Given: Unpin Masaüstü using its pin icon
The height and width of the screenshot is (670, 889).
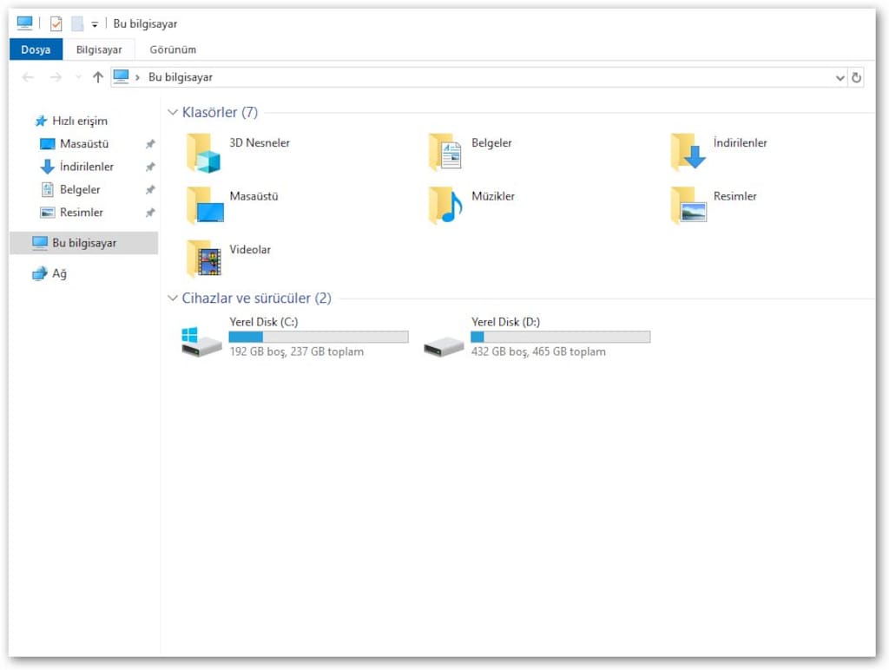Looking at the screenshot, I should (x=150, y=144).
